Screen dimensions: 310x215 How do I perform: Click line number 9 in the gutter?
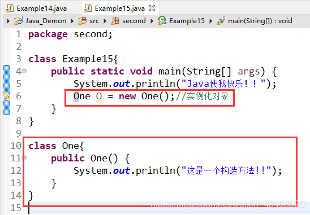point(19,133)
